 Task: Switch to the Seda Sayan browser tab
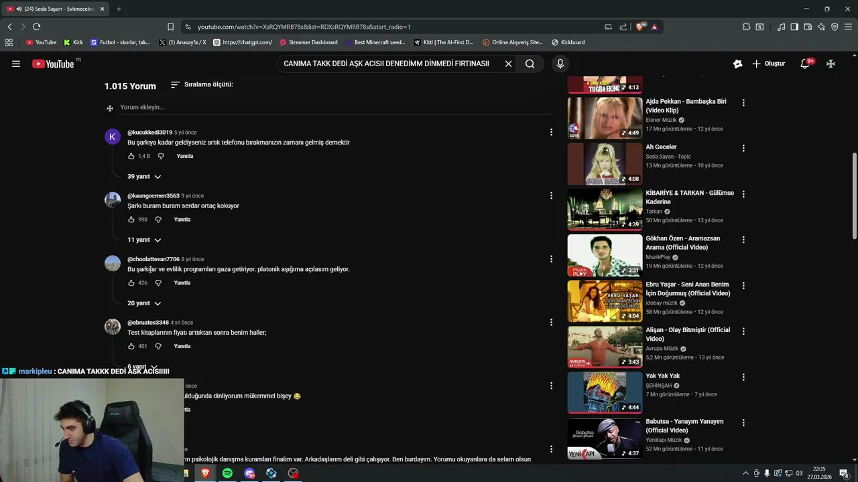[57, 9]
